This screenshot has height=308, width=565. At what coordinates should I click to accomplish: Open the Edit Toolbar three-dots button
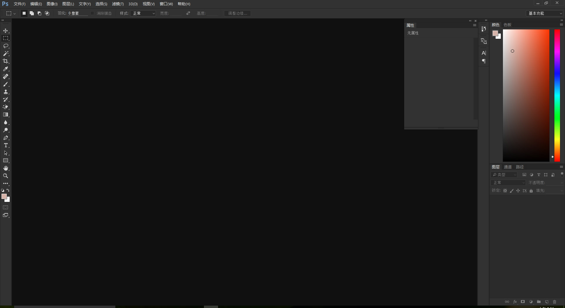(x=6, y=183)
